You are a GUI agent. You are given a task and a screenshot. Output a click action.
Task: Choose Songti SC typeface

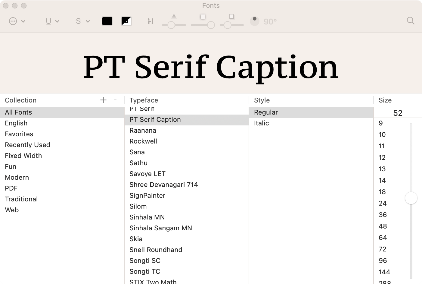pyautogui.click(x=187, y=261)
